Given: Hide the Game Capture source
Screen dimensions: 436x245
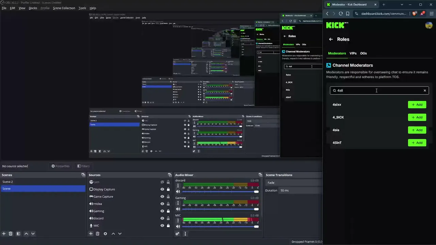Looking at the screenshot, I should click(x=162, y=197).
